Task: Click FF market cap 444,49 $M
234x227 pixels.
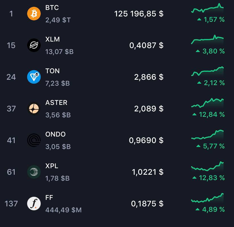Action: 63,210
